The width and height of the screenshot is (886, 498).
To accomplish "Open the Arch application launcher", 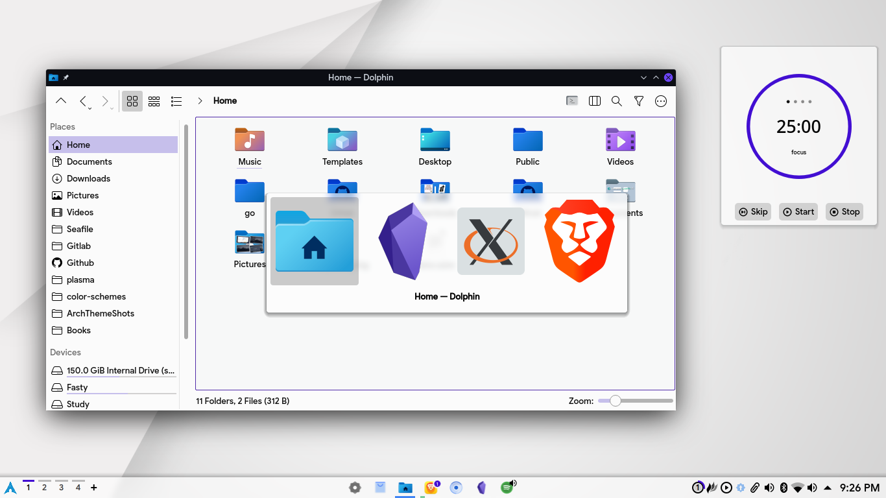I will 10,488.
